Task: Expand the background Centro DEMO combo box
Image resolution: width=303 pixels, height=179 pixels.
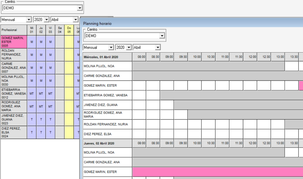Action: (79, 8)
